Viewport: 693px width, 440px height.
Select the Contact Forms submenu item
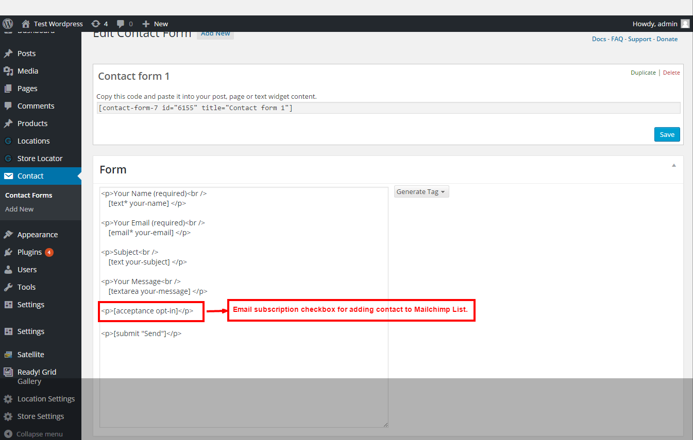point(29,196)
